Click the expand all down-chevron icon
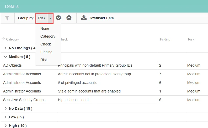Image resolution: width=208 pixels, height=128 pixels. click(58, 18)
